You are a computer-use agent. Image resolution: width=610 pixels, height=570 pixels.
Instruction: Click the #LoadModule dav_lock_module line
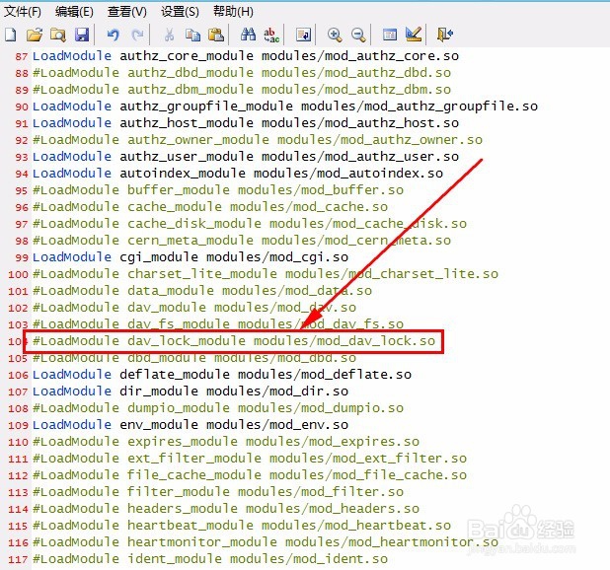tap(233, 341)
